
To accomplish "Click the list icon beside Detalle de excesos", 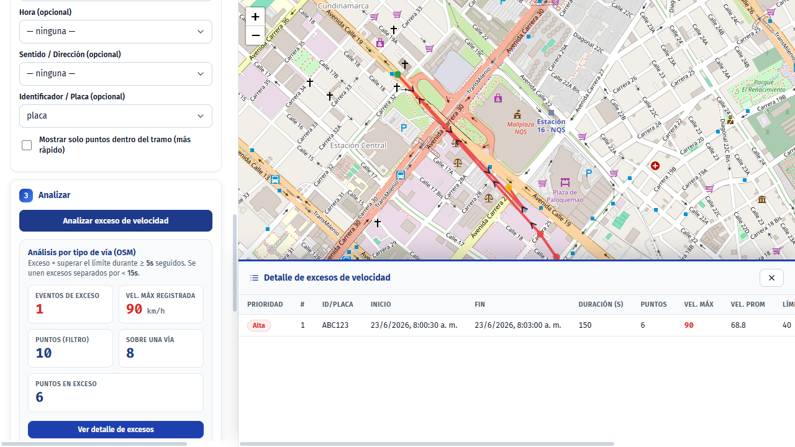I will [254, 278].
